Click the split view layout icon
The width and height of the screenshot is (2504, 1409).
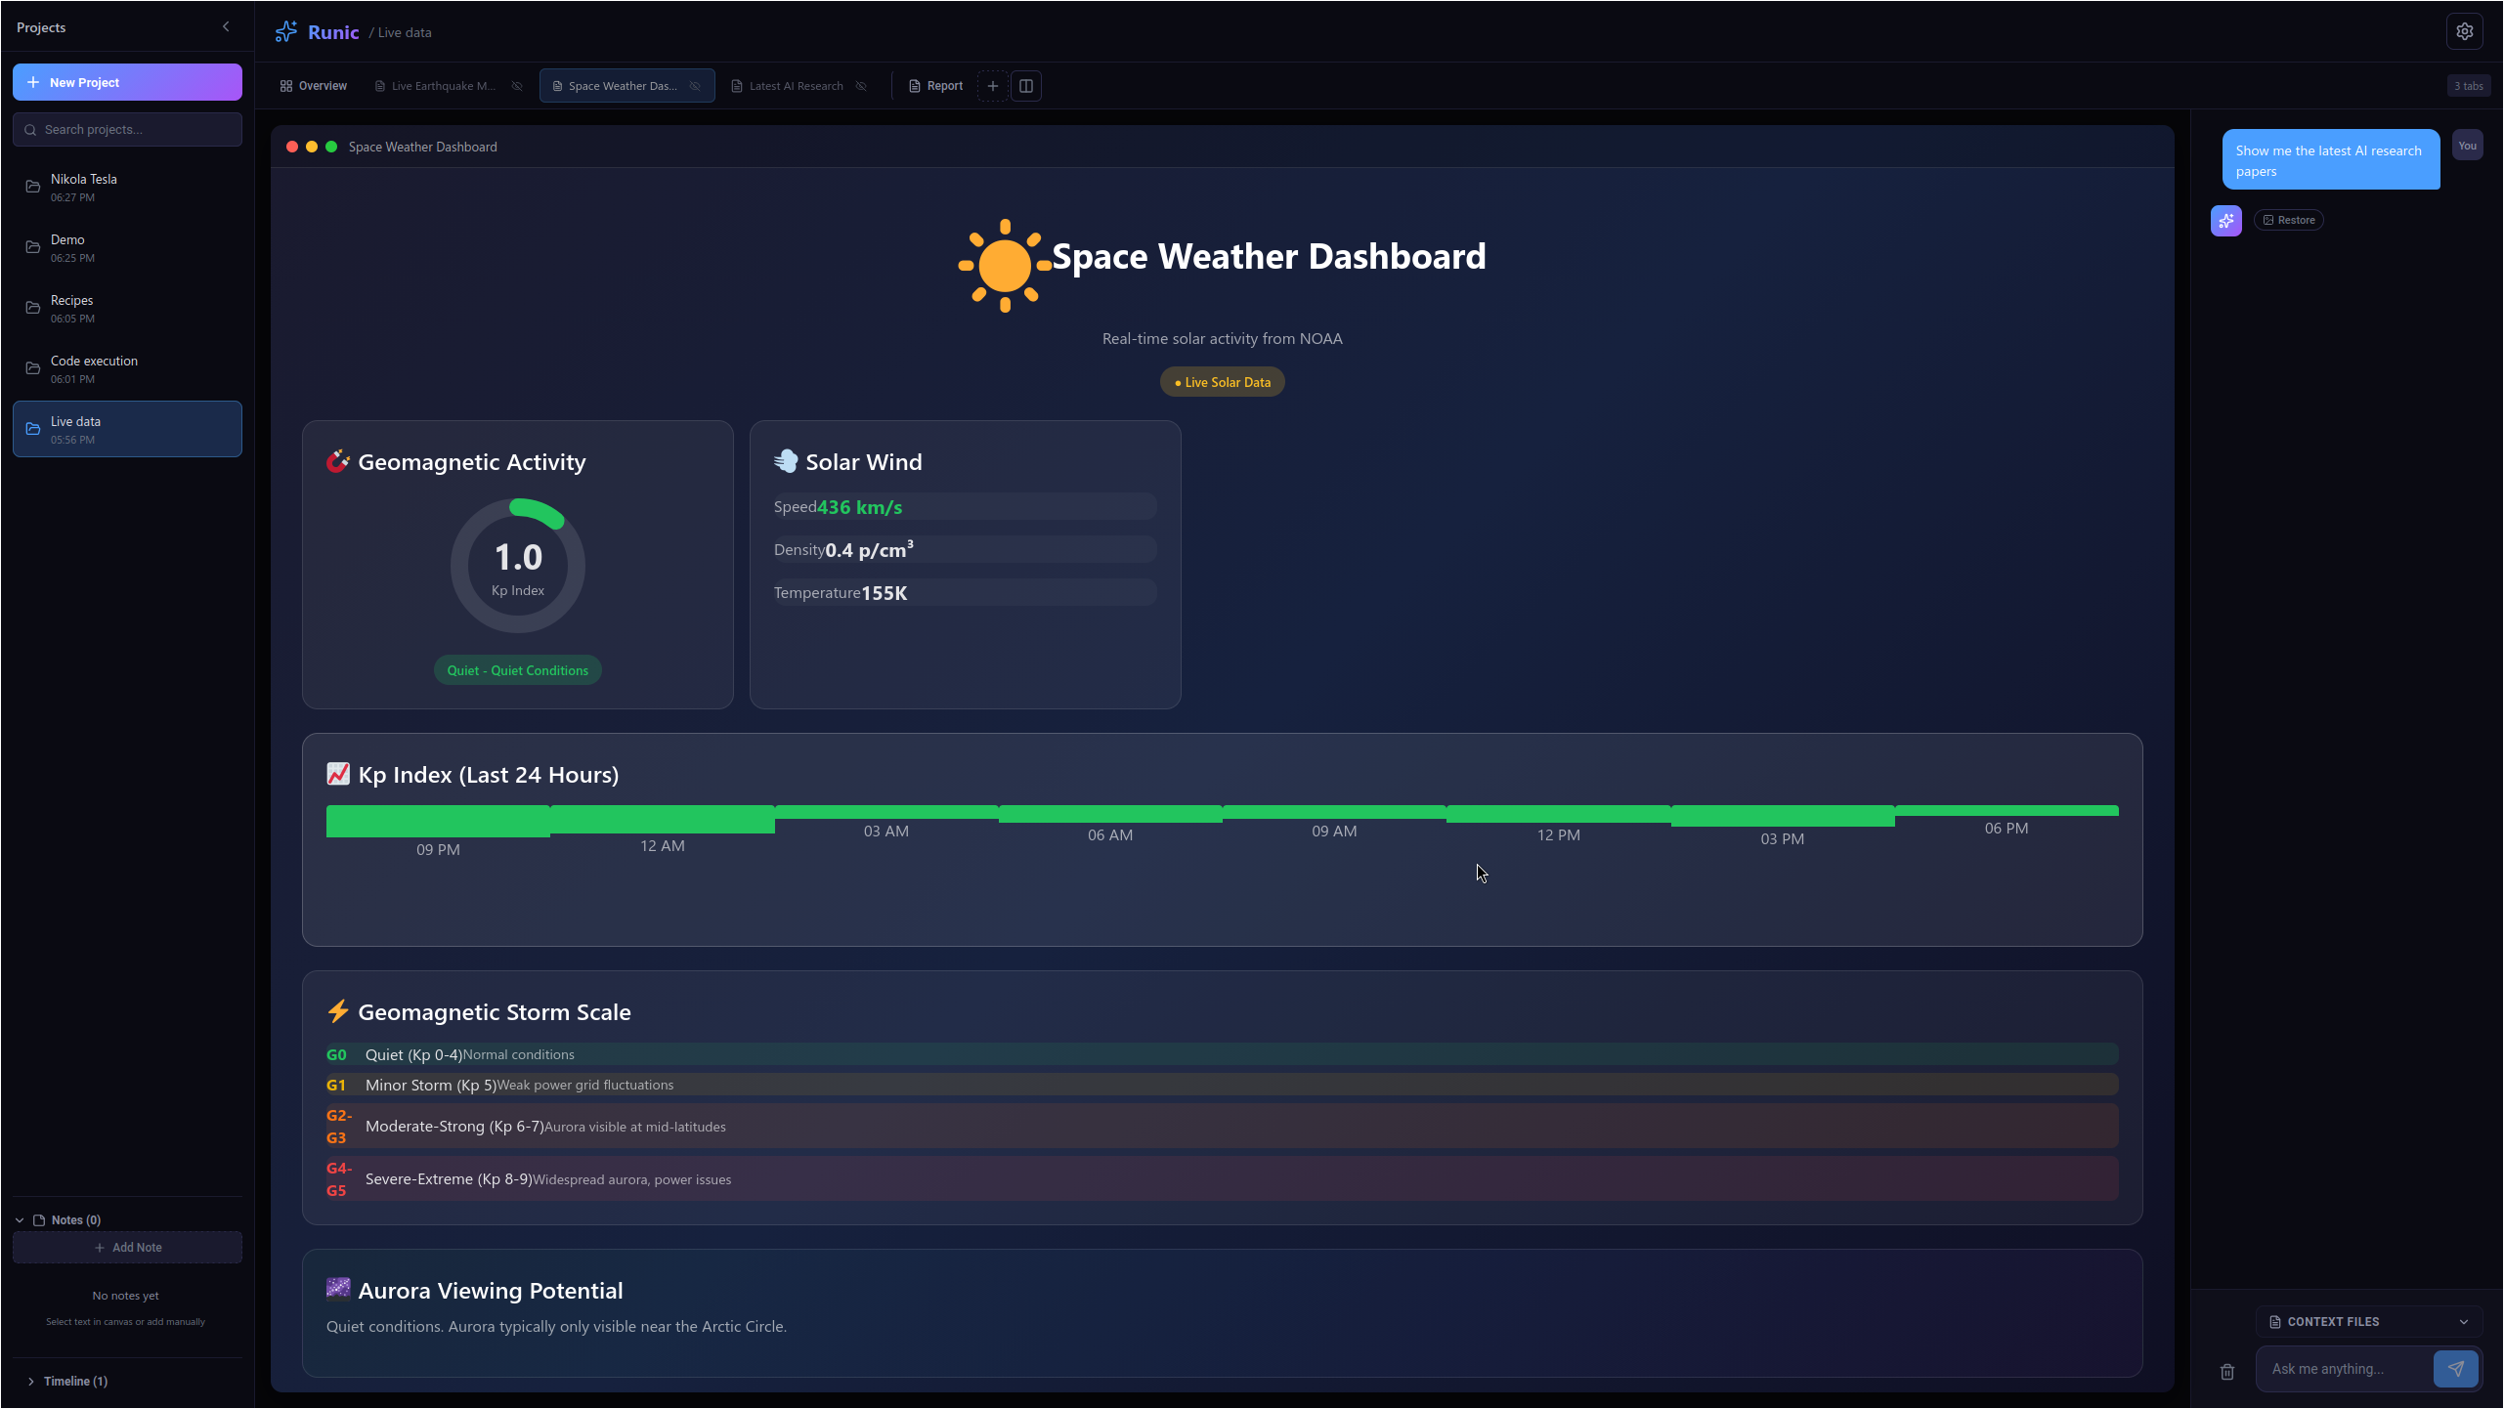[1026, 86]
